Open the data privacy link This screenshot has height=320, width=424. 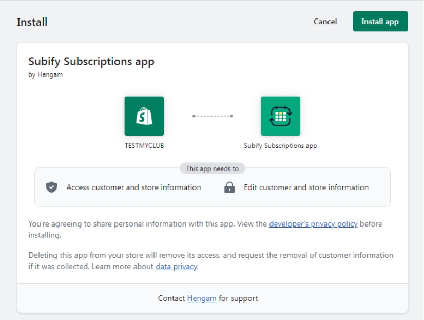[176, 267]
